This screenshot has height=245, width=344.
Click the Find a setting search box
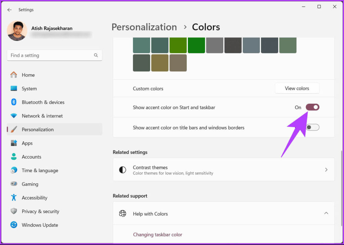50,55
